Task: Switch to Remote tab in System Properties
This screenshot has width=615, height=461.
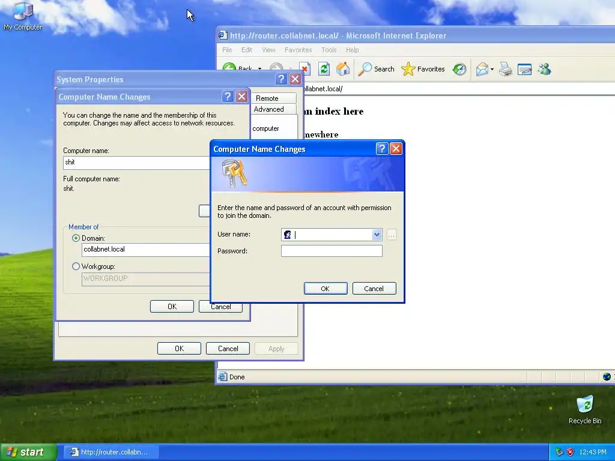Action: (273, 98)
